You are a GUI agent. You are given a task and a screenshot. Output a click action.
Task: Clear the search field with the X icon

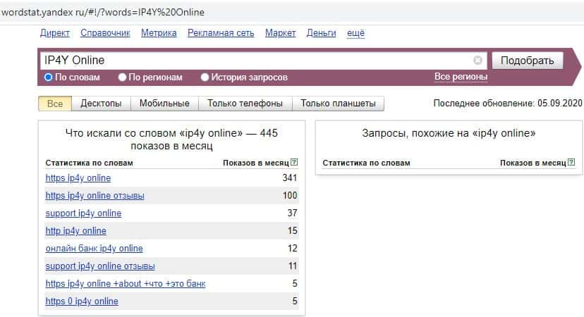point(477,61)
